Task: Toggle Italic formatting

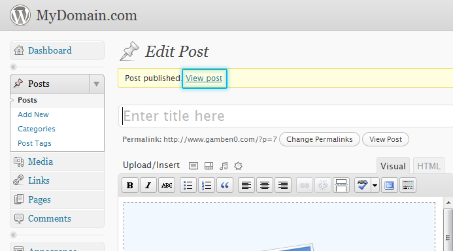Action: (x=148, y=185)
